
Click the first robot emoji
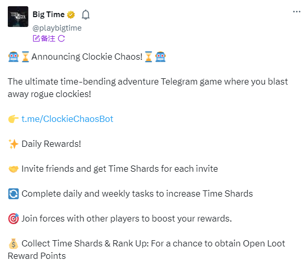(14, 57)
